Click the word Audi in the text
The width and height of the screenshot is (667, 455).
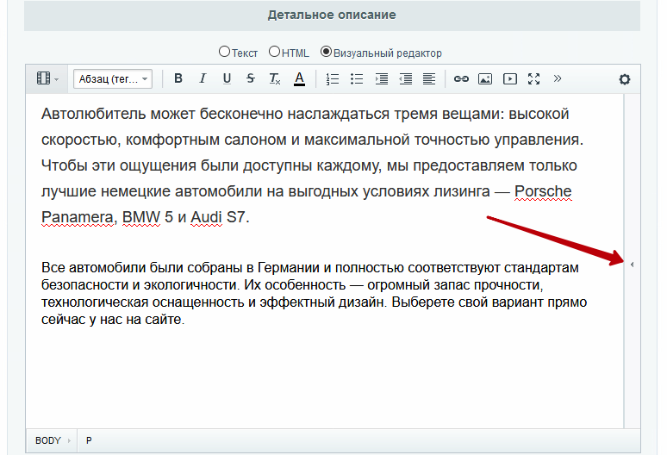(x=206, y=217)
